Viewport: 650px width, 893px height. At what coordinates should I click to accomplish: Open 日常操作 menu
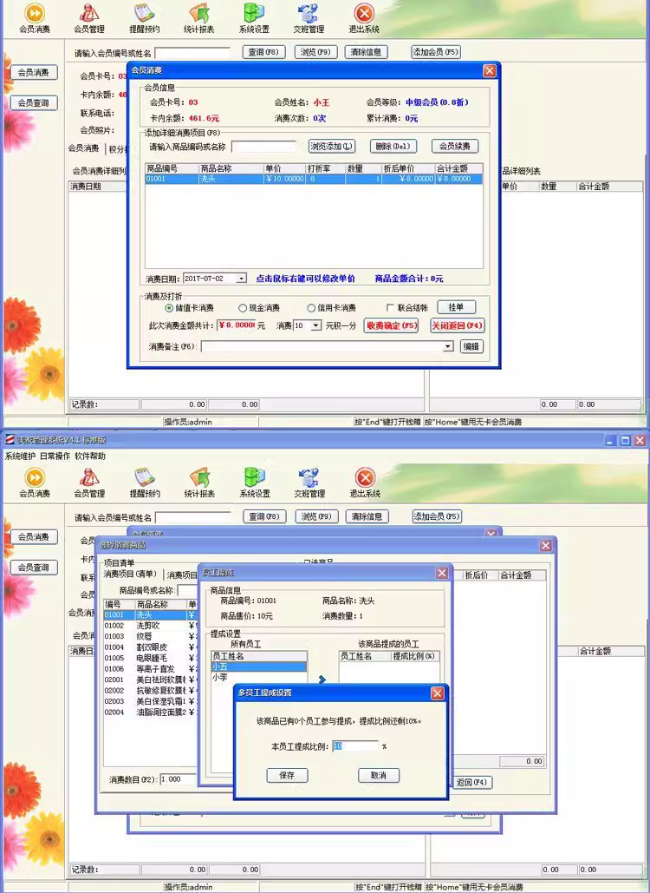[x=55, y=456]
